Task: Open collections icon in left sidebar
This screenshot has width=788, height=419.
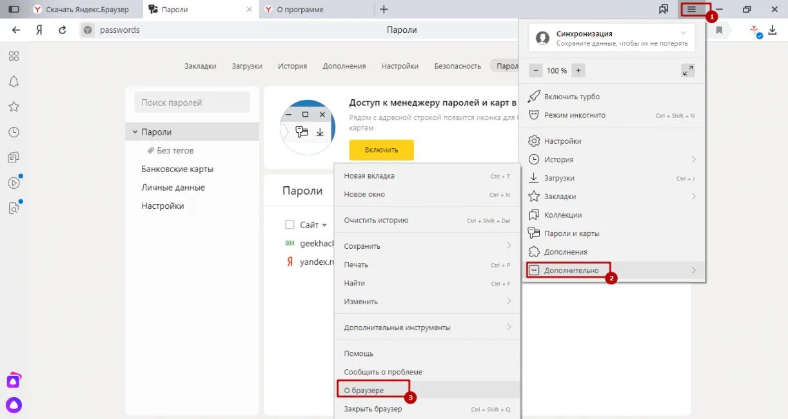Action: click(14, 157)
